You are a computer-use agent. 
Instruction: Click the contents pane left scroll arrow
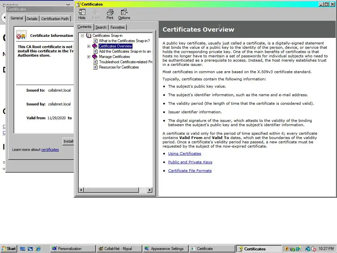click(81, 190)
